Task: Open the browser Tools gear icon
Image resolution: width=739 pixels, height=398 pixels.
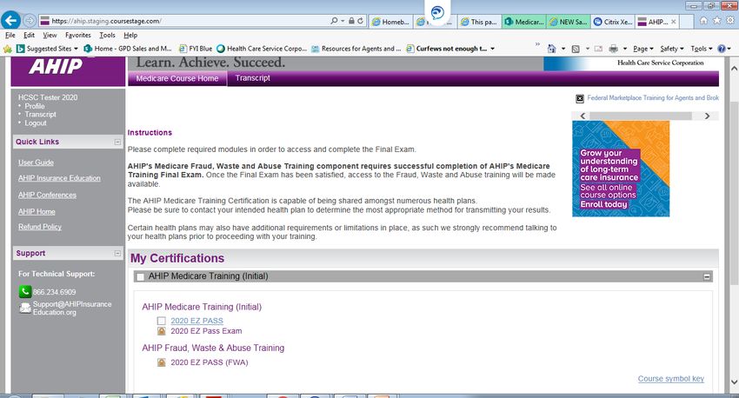Action: point(730,21)
